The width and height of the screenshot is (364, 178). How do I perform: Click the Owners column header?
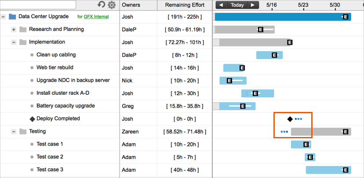pos(131,5)
